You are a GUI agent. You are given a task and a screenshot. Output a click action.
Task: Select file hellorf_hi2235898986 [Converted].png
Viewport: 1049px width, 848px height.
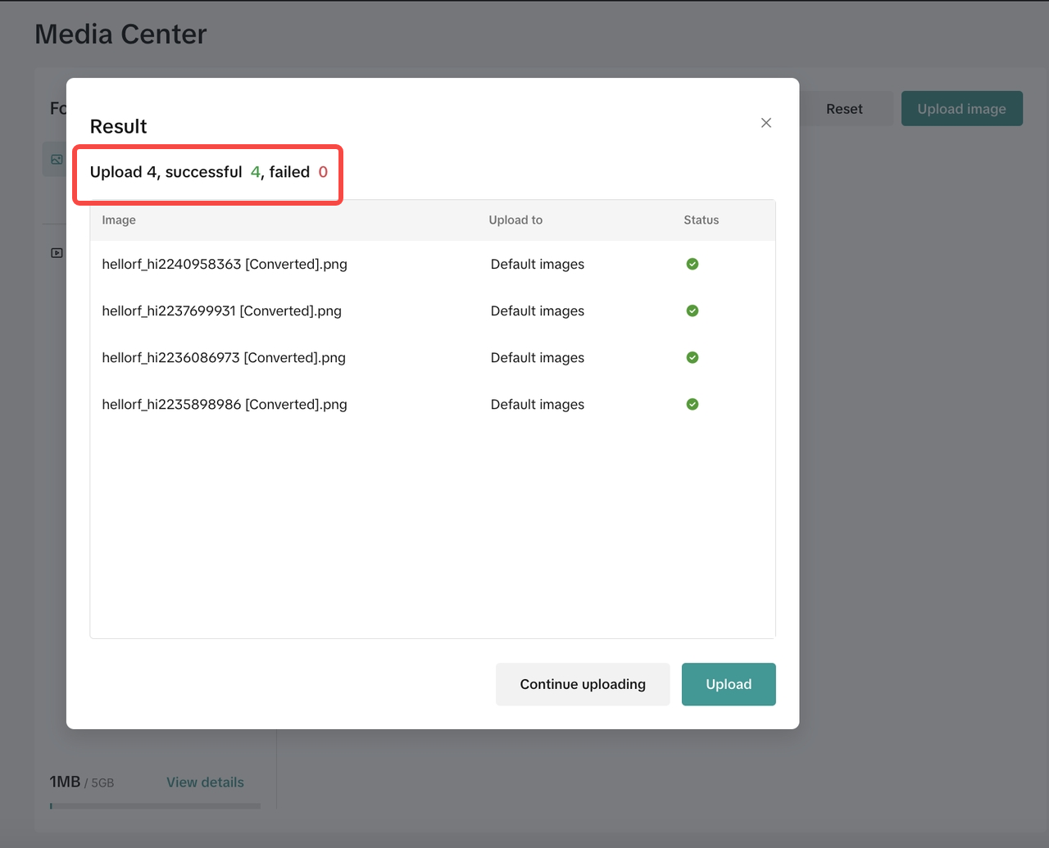[x=225, y=404]
